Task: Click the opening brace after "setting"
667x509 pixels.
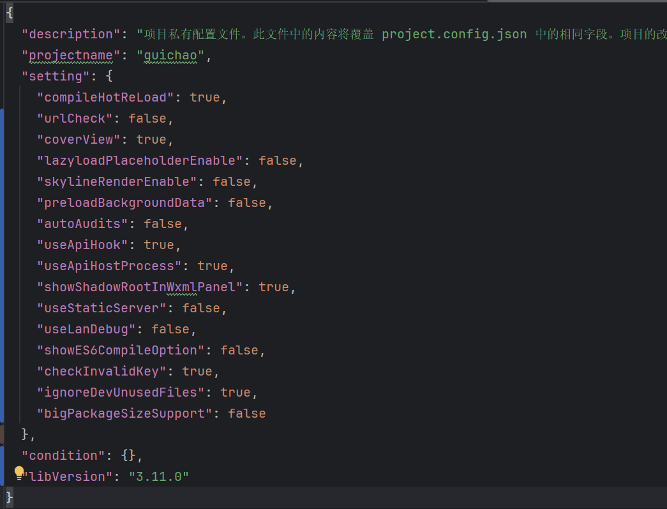Action: coord(109,76)
